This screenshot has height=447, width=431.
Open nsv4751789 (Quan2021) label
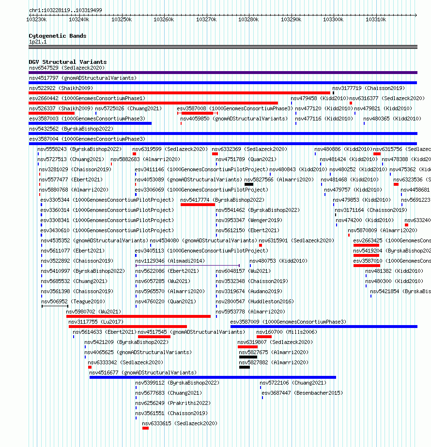(x=246, y=159)
